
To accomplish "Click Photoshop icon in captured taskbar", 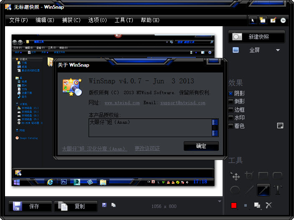I will tap(64, 182).
